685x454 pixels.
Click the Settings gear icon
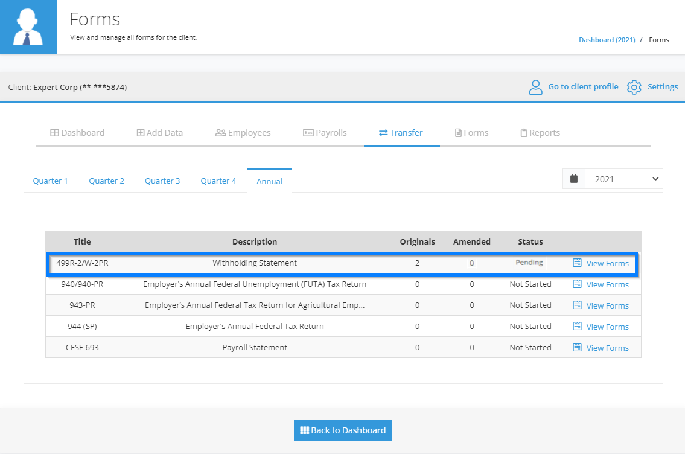click(x=634, y=87)
